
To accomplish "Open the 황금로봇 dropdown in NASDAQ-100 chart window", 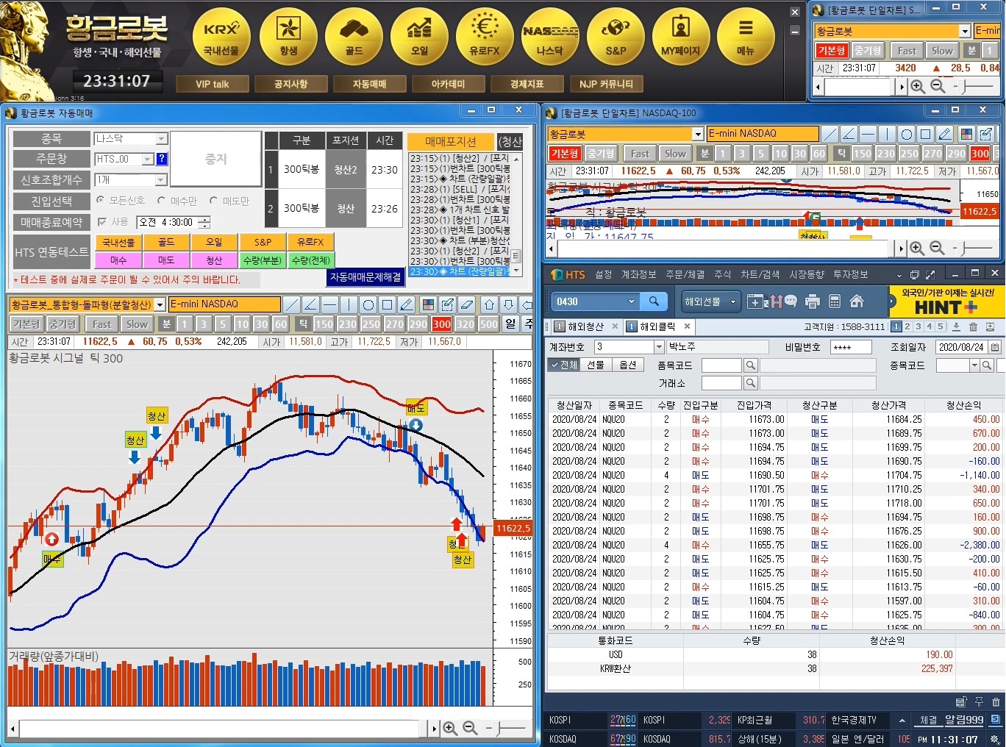I will (698, 134).
